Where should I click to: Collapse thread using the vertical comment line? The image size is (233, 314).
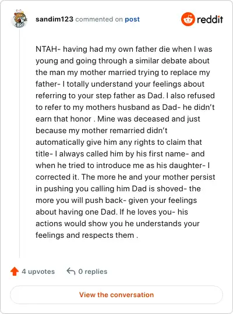tap(19, 143)
